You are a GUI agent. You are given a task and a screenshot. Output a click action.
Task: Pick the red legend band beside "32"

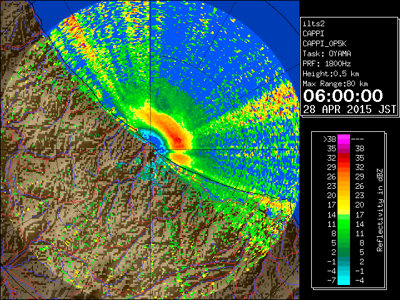tap(344, 158)
